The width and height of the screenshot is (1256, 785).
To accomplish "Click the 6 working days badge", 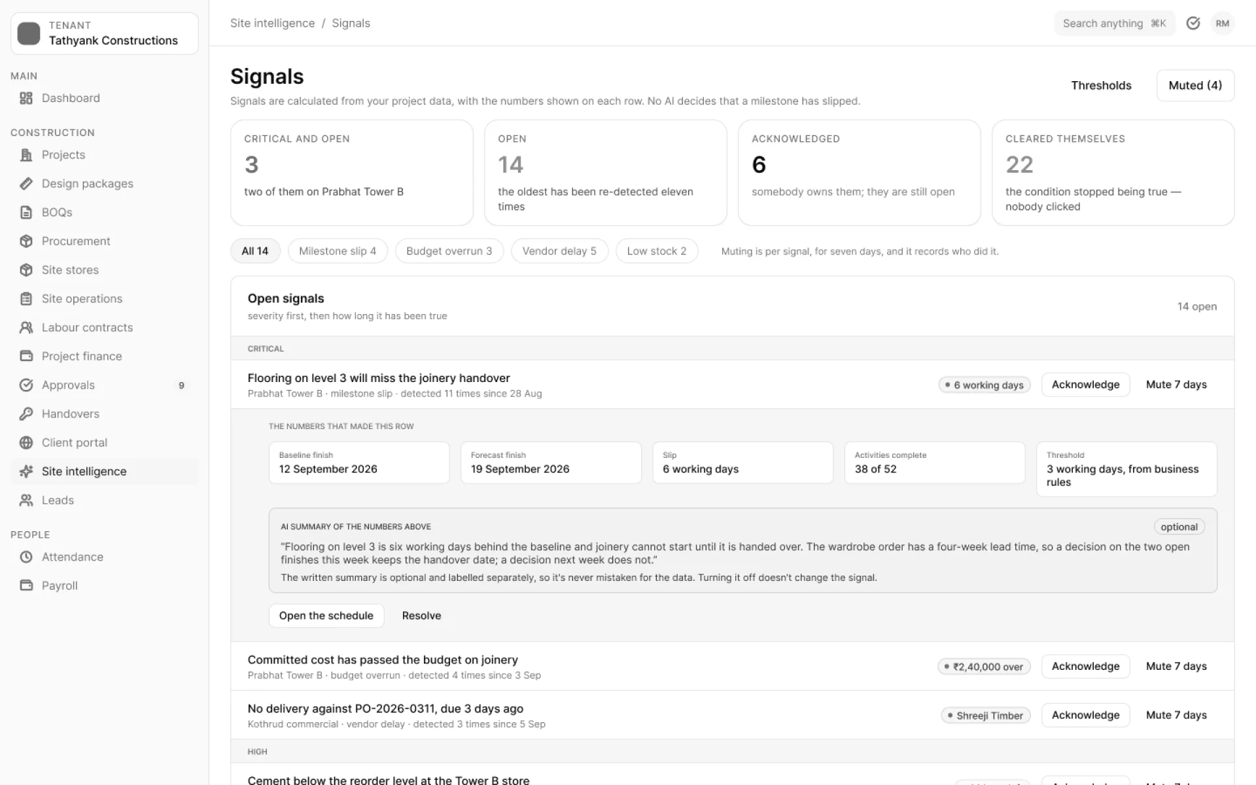I will coord(985,385).
